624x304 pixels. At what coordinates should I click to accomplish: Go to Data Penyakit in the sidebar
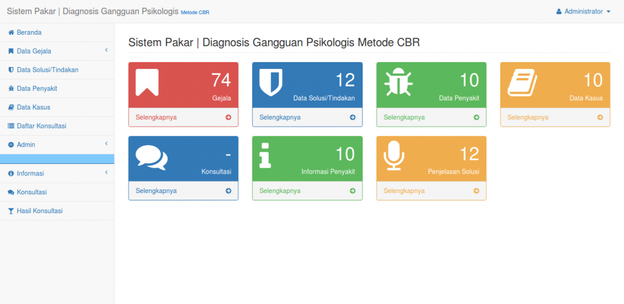[x=57, y=89]
